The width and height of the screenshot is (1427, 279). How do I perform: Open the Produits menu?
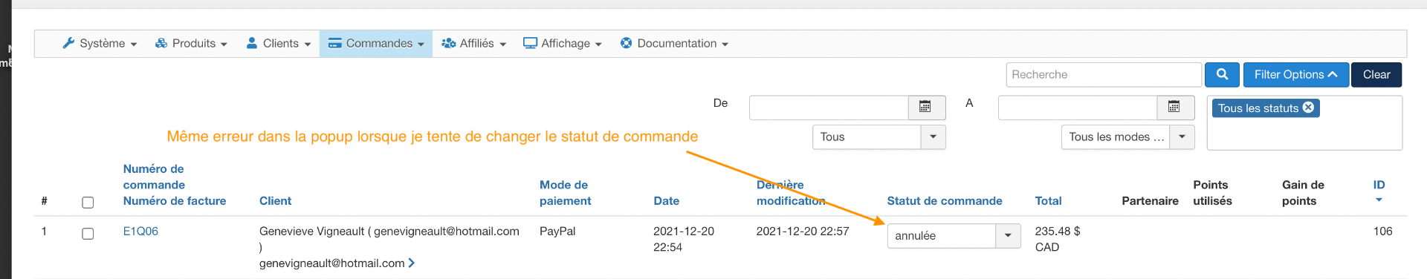(x=191, y=43)
